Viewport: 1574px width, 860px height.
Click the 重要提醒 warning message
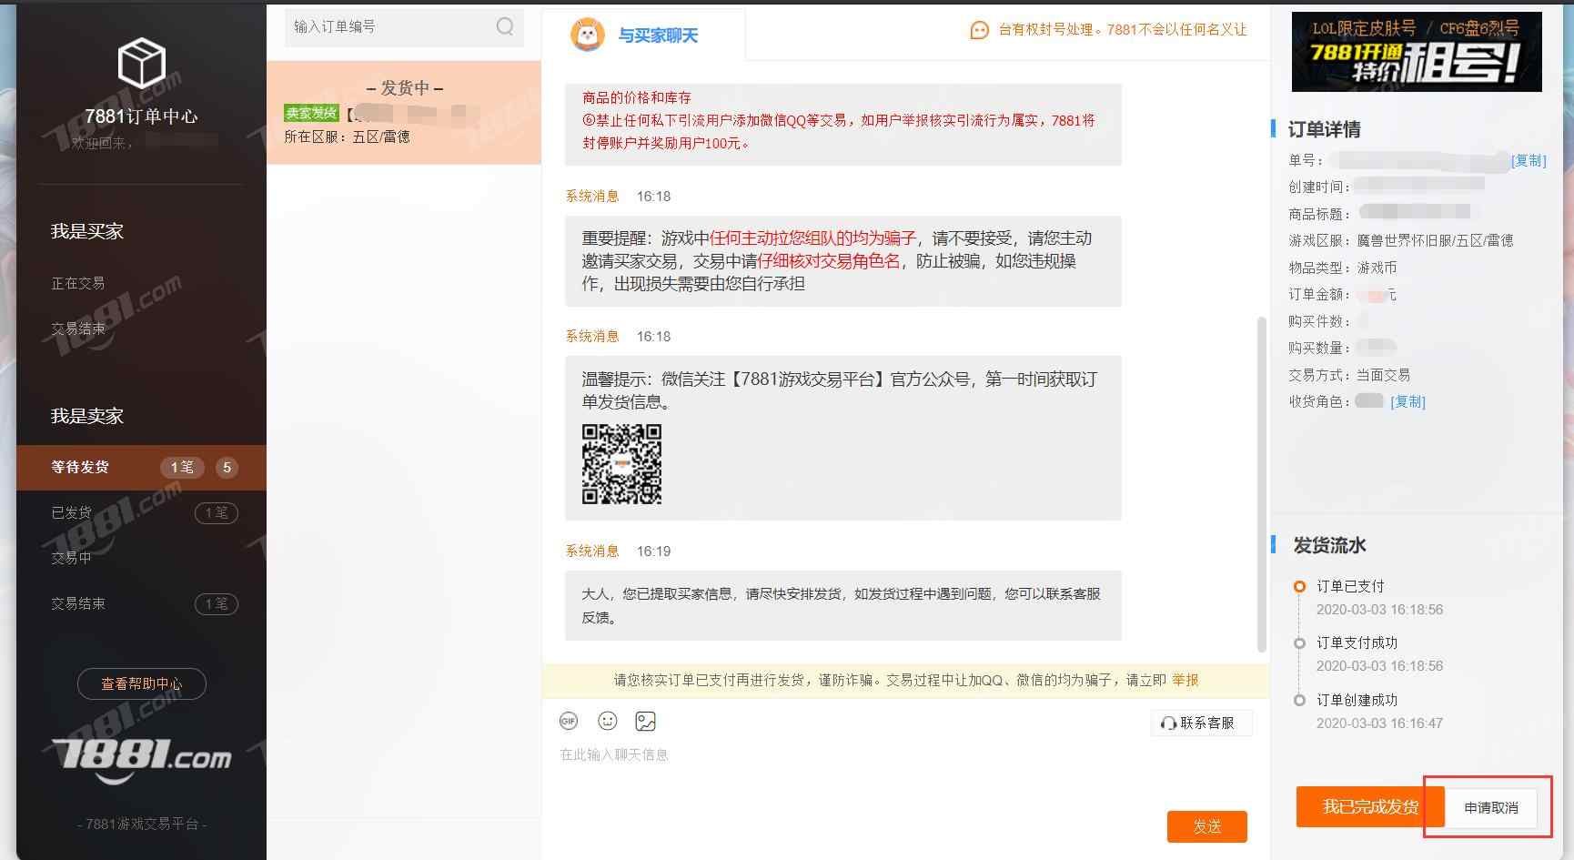point(842,260)
